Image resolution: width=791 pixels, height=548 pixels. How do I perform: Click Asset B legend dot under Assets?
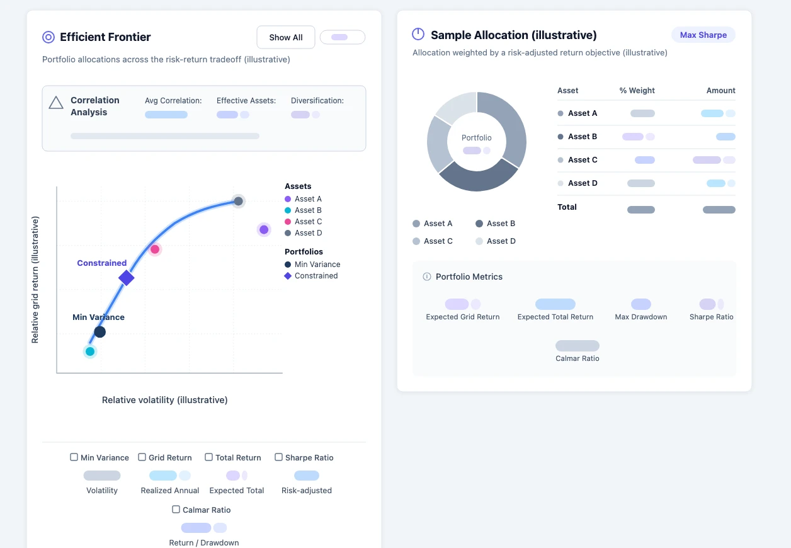pyautogui.click(x=288, y=210)
